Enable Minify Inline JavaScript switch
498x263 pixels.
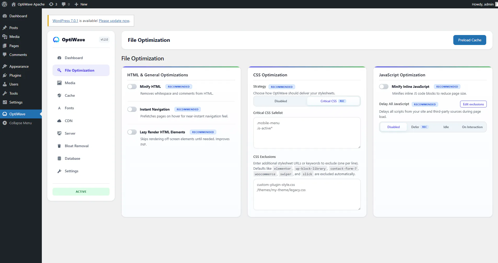pos(384,87)
